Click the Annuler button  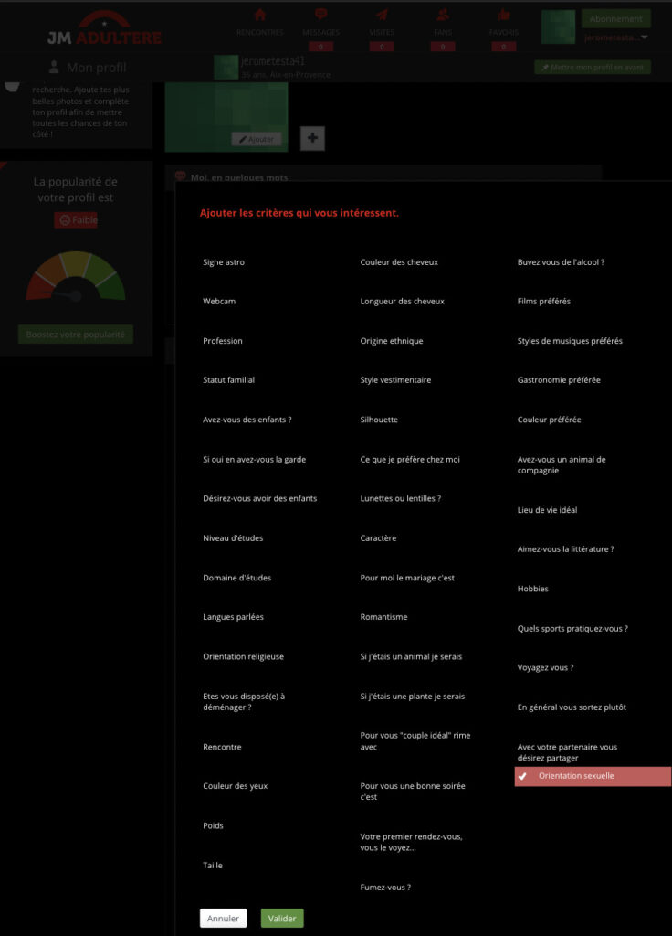point(223,918)
